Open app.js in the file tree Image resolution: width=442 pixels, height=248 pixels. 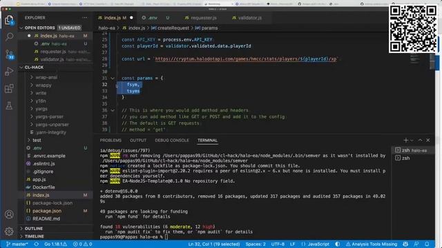pos(39,179)
